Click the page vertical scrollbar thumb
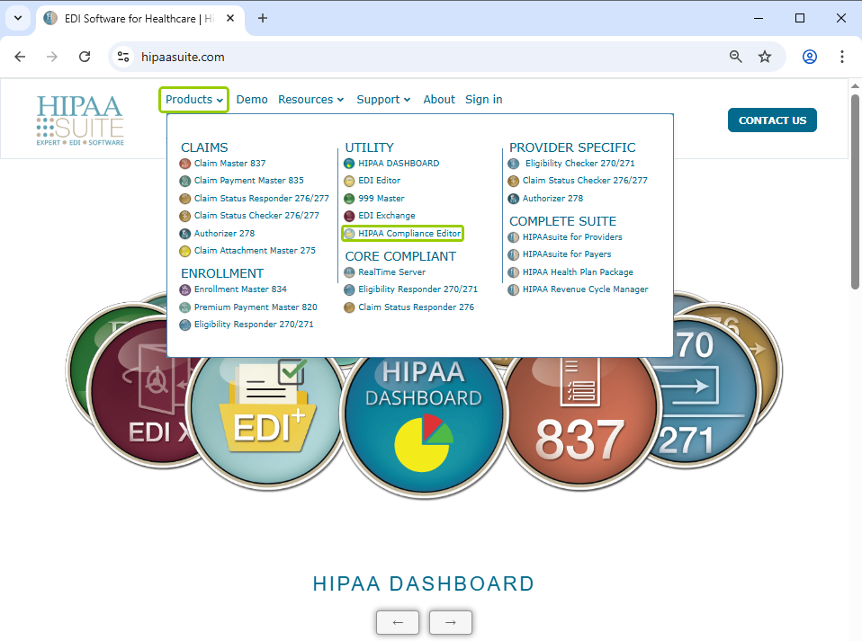The image size is (862, 641). click(855, 192)
